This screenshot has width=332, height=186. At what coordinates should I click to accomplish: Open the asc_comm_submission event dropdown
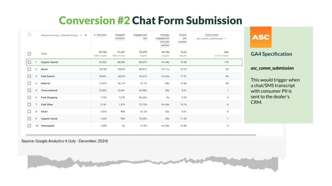coord(225,38)
